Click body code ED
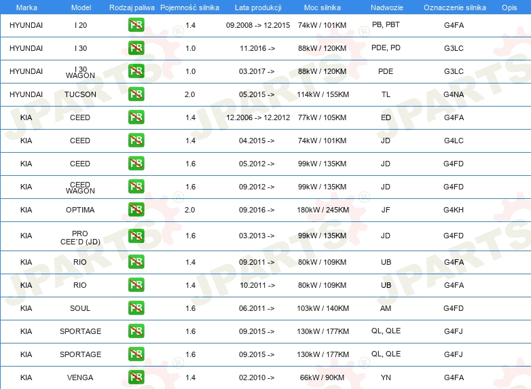Viewport: 531px width, 389px height. 386,117
